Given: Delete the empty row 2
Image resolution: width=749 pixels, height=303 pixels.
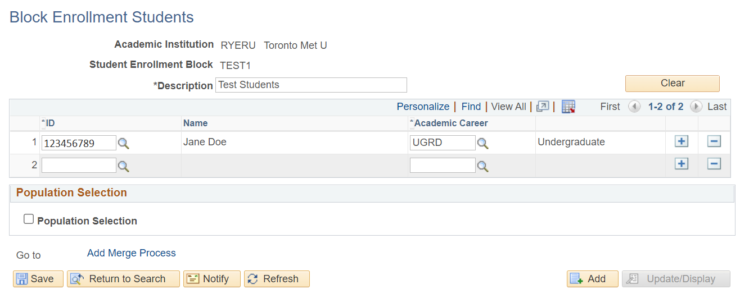Looking at the screenshot, I should click(714, 164).
